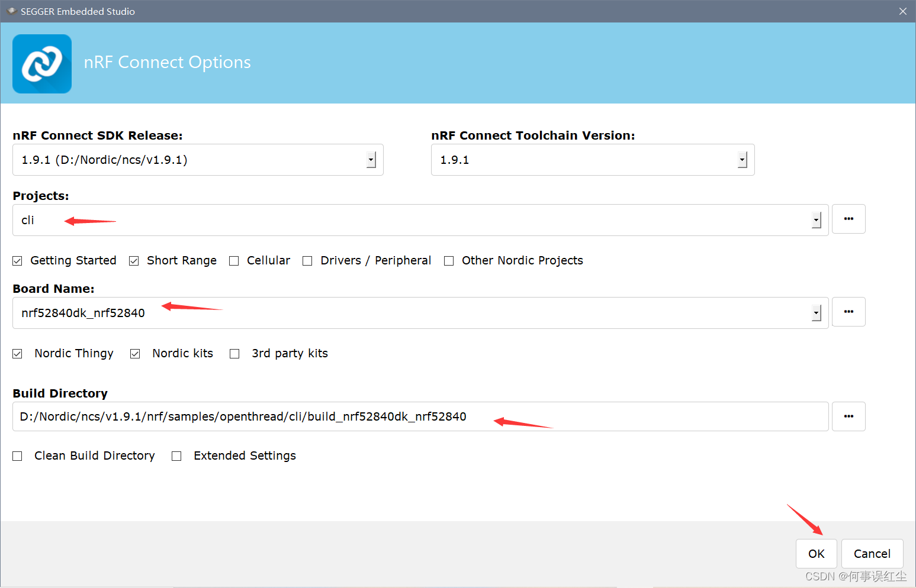Open browse button next to Build Directory field
The width and height of the screenshot is (916, 588).
point(848,416)
